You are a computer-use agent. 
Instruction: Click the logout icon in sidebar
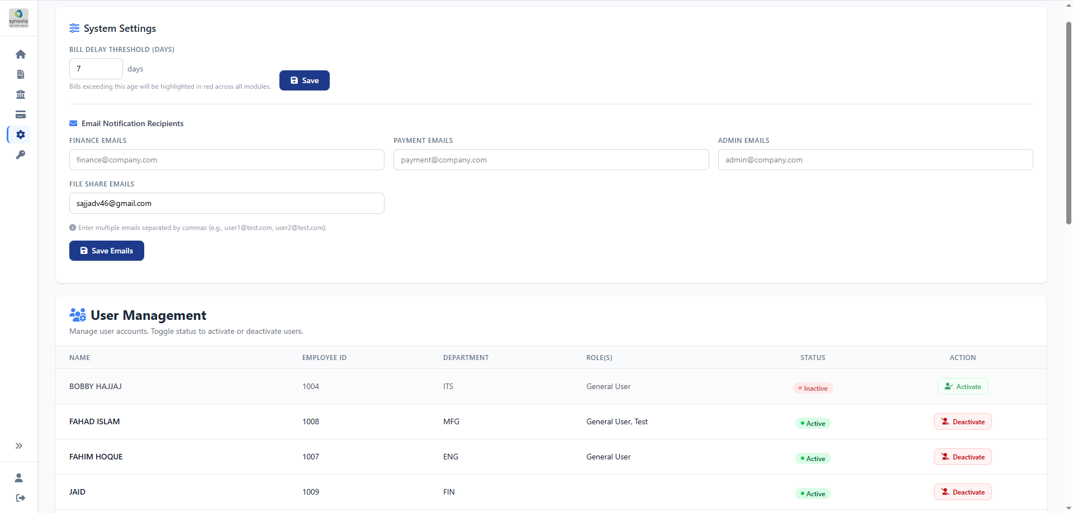pyautogui.click(x=21, y=498)
